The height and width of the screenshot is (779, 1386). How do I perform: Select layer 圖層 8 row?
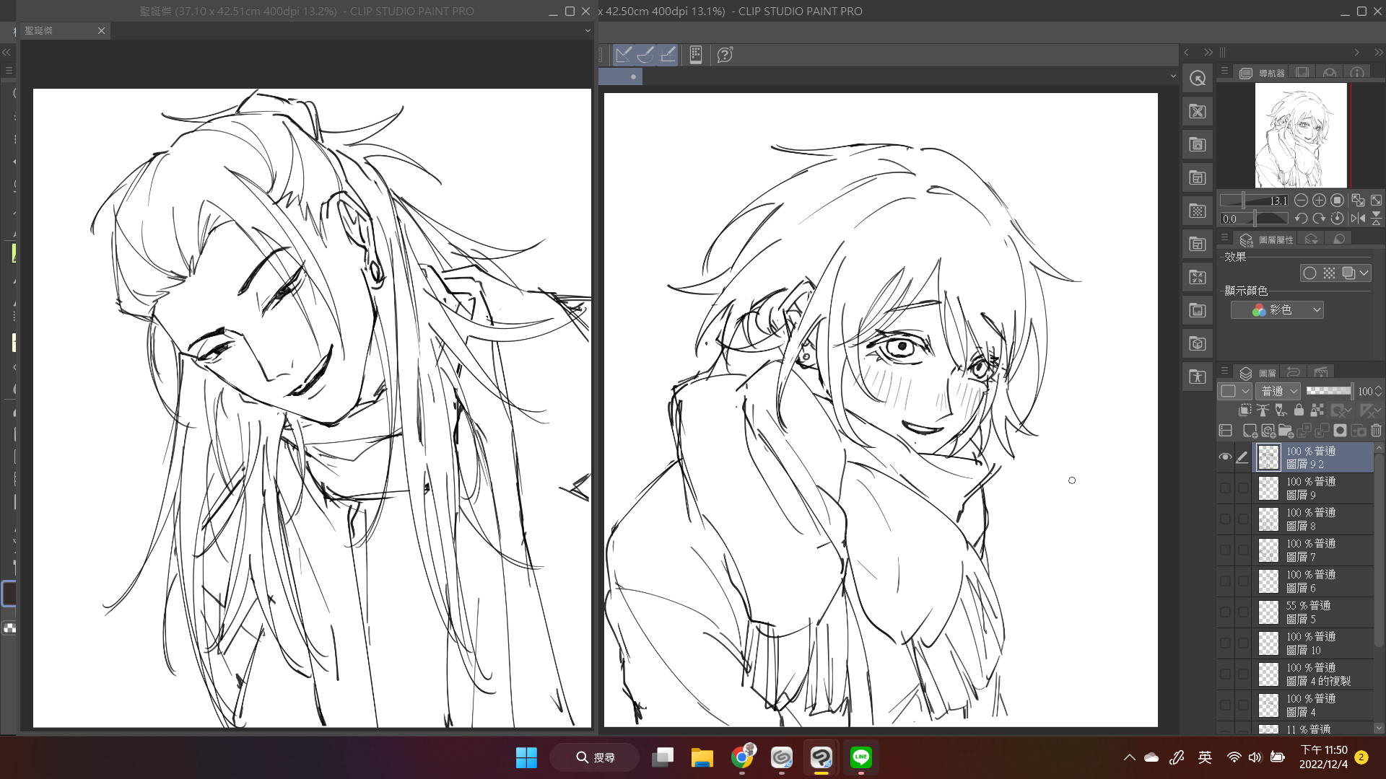click(1312, 519)
